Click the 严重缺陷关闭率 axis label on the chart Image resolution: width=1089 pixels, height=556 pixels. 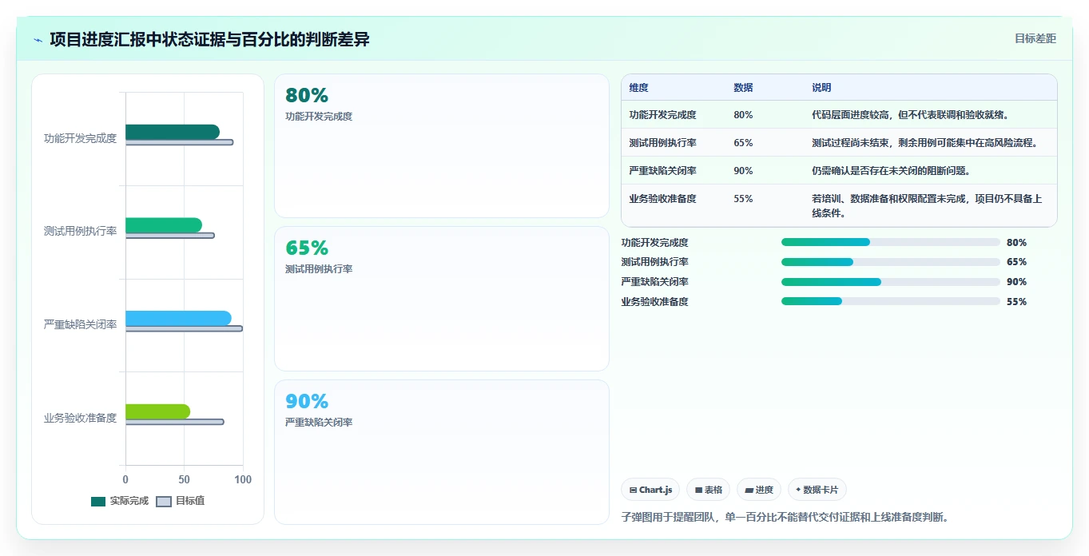[x=80, y=324]
